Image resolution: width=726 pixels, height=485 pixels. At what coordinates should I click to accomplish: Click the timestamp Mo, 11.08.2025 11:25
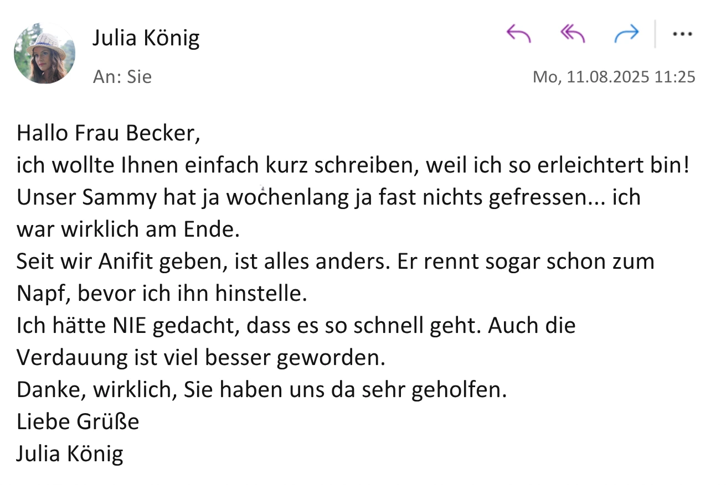(x=614, y=77)
